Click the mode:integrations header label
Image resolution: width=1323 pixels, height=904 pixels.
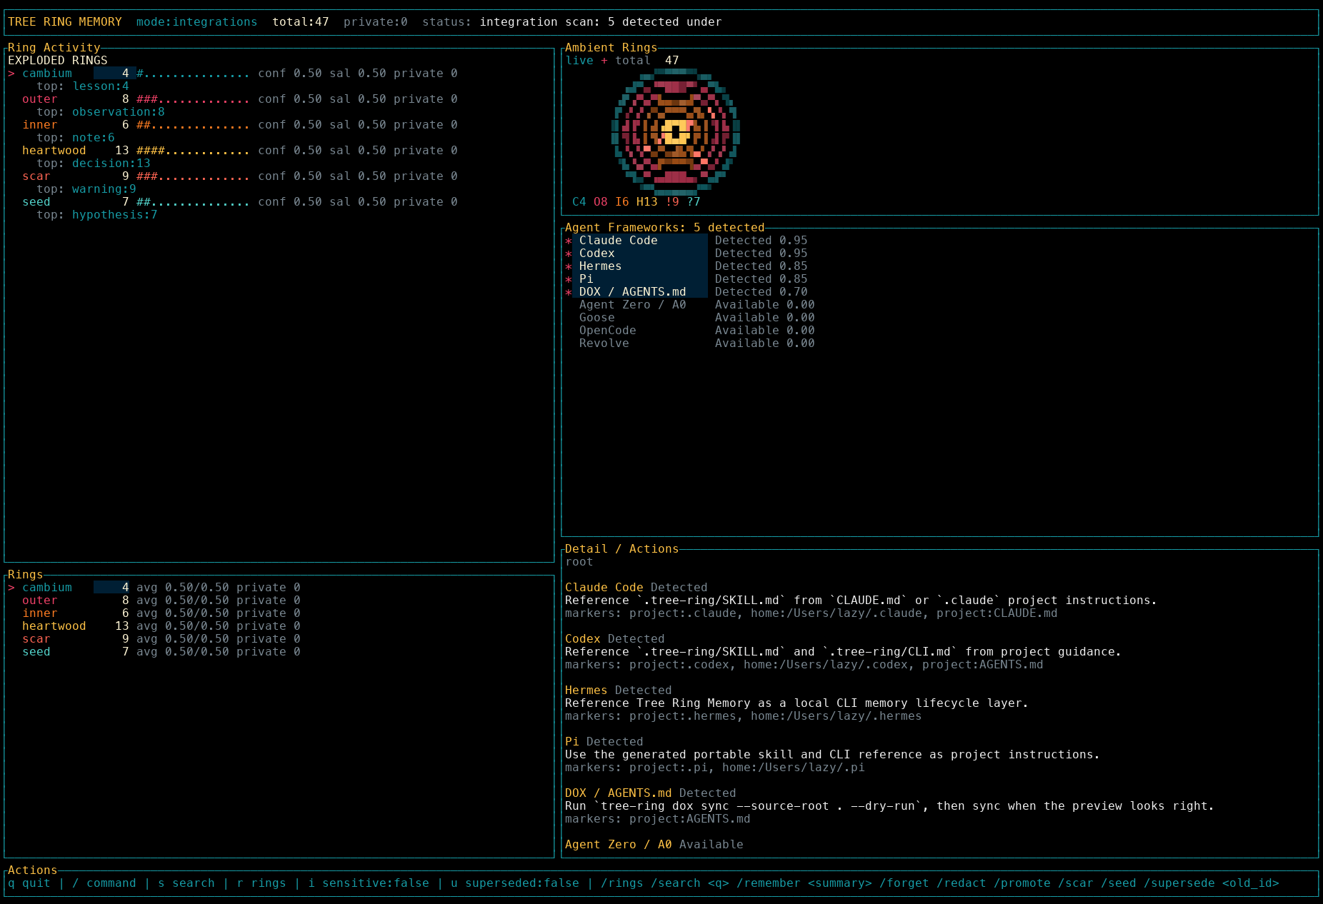click(x=197, y=22)
